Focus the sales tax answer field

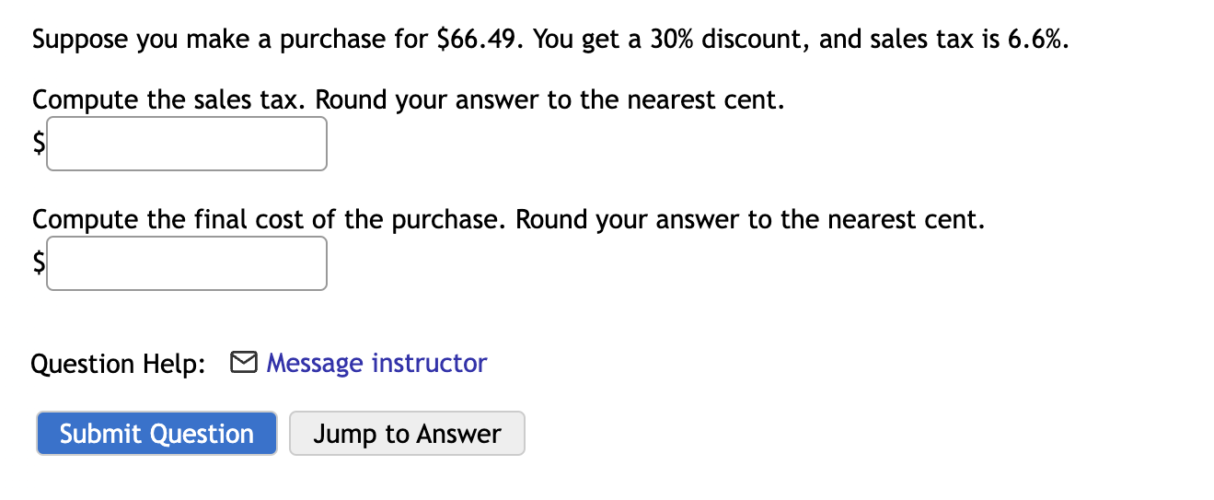click(x=187, y=144)
